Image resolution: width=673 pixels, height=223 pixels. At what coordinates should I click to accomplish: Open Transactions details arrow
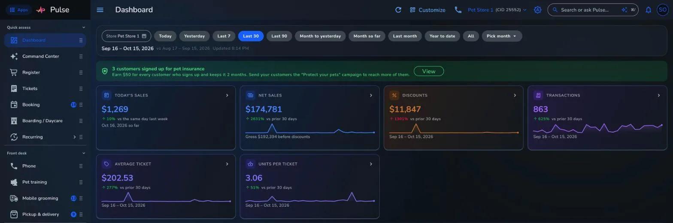click(658, 95)
